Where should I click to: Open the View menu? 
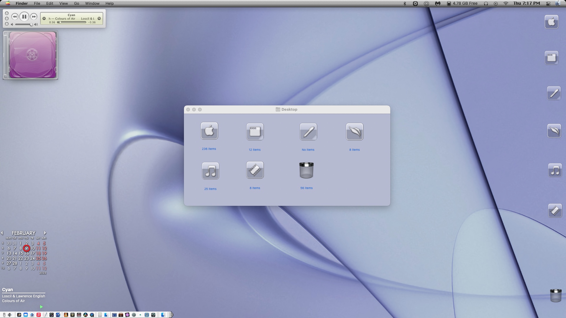(x=63, y=4)
